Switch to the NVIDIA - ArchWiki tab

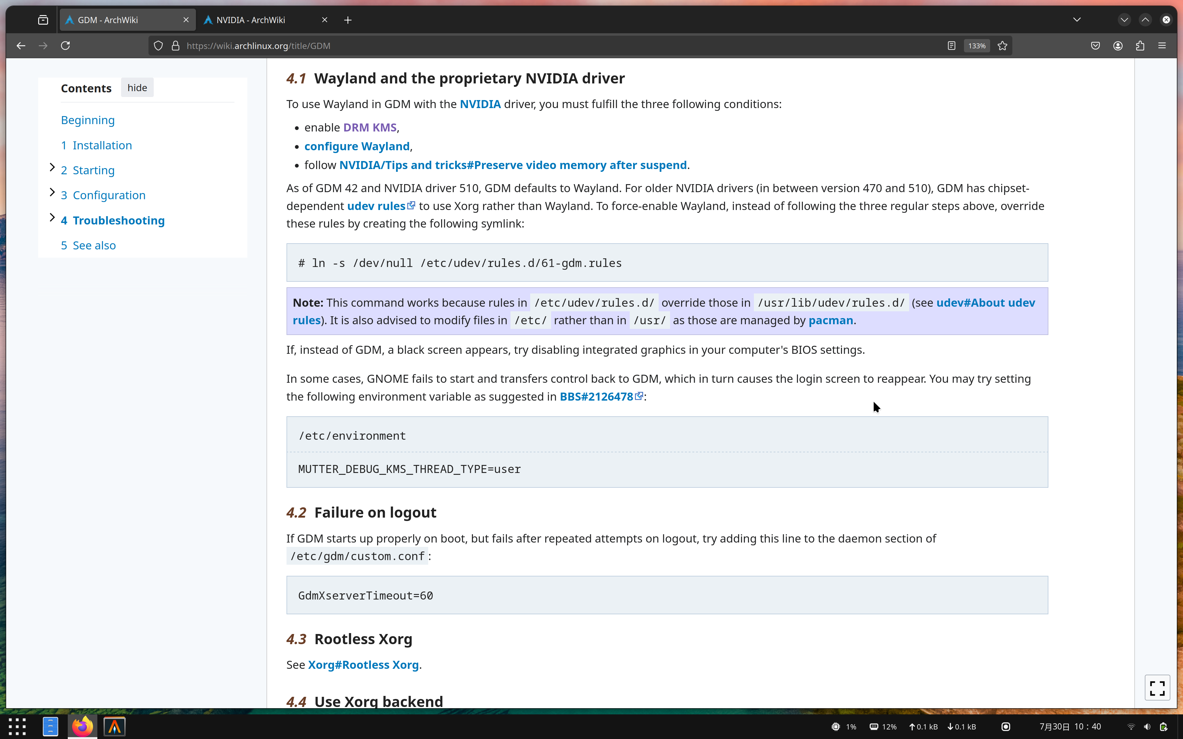click(266, 20)
